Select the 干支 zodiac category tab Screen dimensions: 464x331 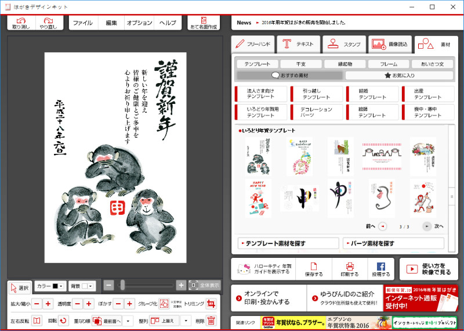(x=301, y=64)
